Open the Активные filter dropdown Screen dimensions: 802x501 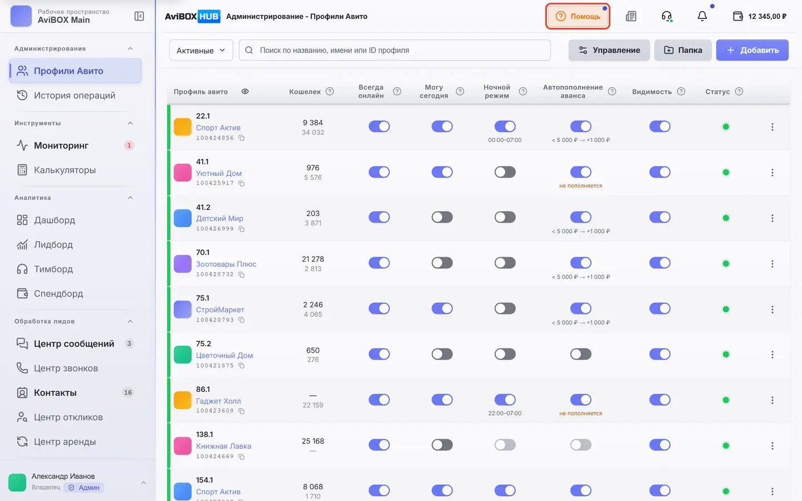click(x=201, y=50)
